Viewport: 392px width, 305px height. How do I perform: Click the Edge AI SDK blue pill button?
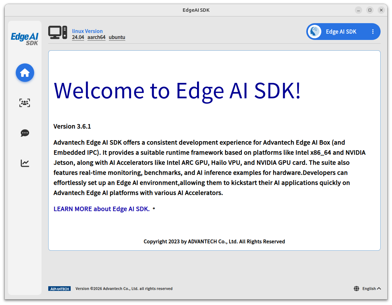pos(343,32)
